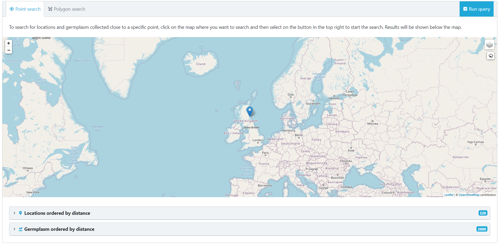
Task: Click the 2000 germplasm count badge
Action: 482,229
